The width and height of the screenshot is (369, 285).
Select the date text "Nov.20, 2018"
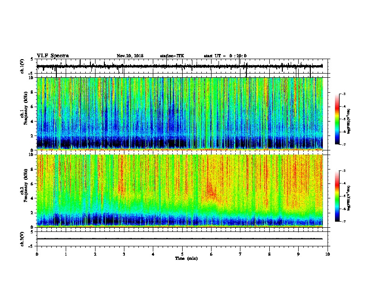[130, 56]
